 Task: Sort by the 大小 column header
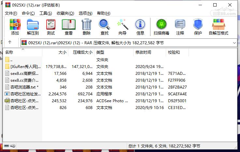tap(55, 52)
